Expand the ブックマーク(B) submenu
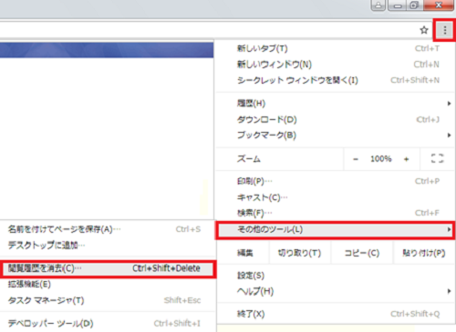The width and height of the screenshot is (456, 332). point(335,135)
